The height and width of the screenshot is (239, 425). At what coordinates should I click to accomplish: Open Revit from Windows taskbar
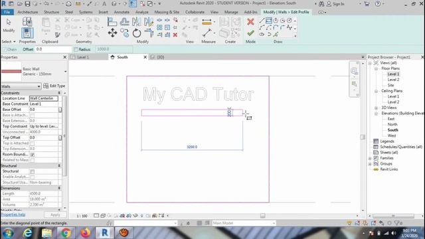point(105,232)
